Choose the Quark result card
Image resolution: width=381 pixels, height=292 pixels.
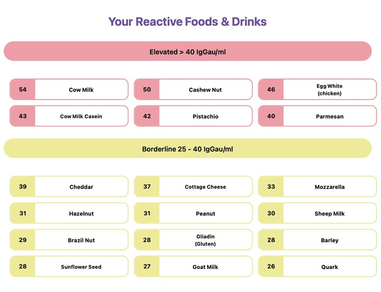(x=317, y=266)
